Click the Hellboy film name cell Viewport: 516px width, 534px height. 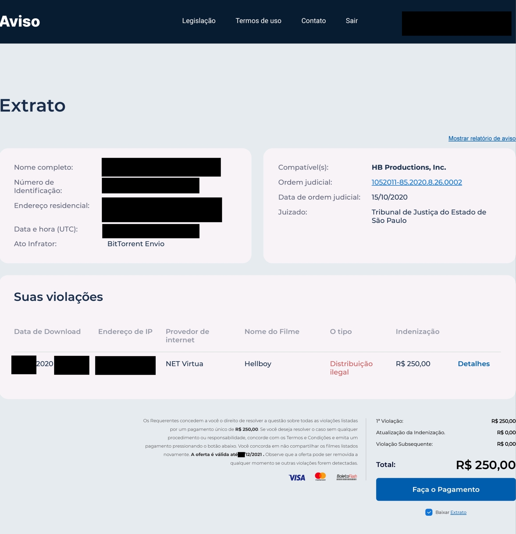[x=258, y=364]
